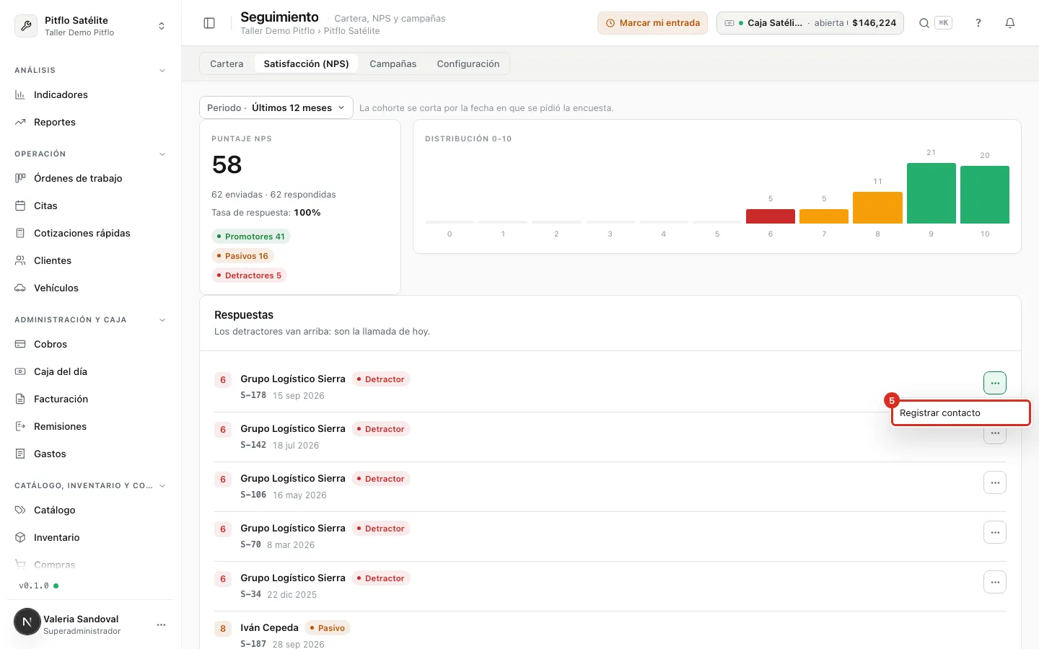Choose Registrar contacto menu item
1039x649 pixels.
click(960, 413)
